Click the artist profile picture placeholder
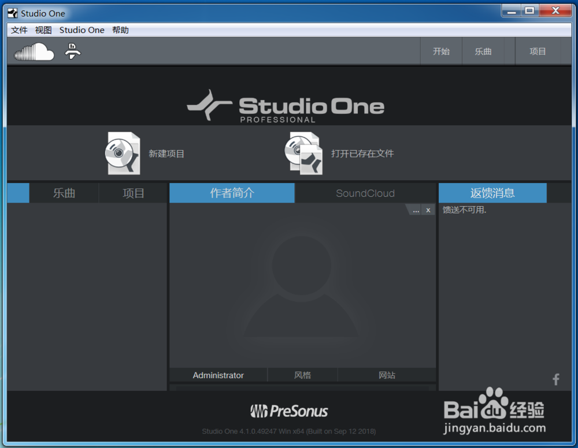The height and width of the screenshot is (448, 578). pos(301,285)
